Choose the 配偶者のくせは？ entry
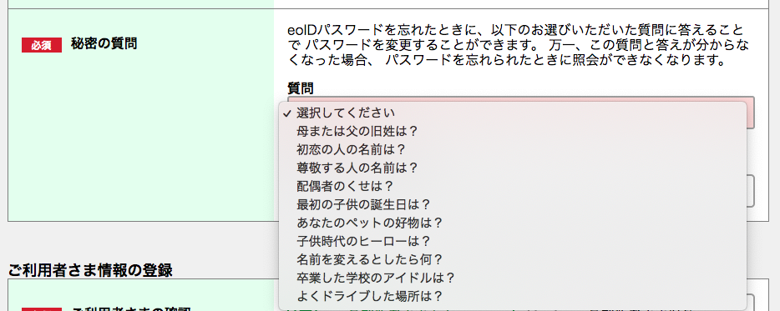 point(513,186)
